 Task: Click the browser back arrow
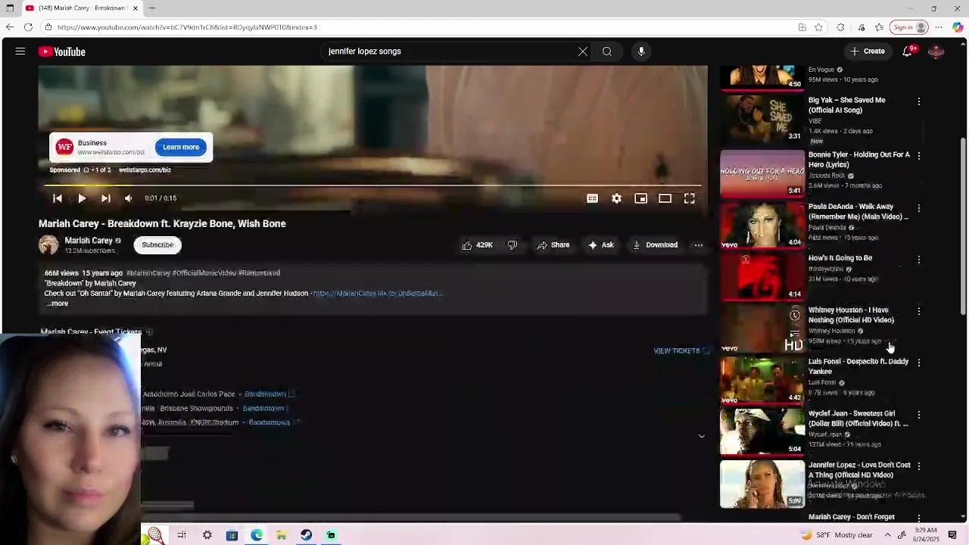click(x=9, y=27)
